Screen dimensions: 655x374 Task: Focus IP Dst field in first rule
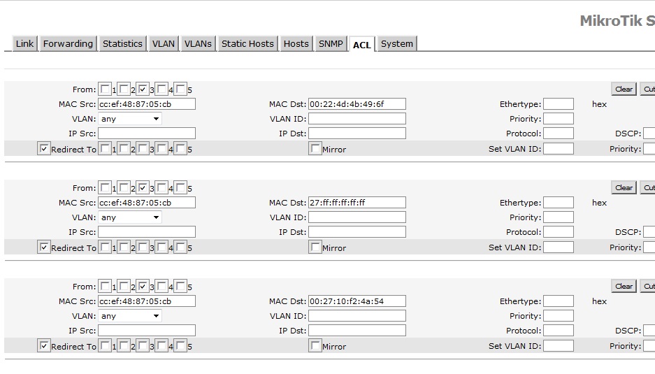pos(357,134)
